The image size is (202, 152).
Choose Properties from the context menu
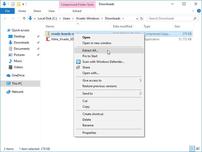point(109,133)
